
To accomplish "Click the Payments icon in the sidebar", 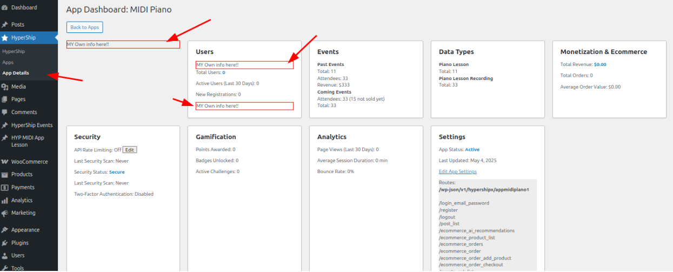I will tap(5, 188).
